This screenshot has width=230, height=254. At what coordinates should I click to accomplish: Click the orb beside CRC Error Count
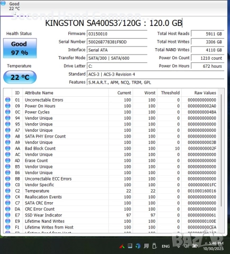click(x=8, y=209)
